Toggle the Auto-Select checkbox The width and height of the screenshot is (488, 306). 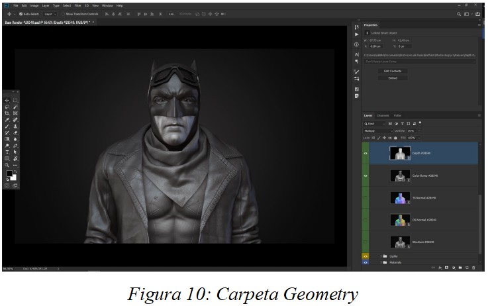tap(21, 13)
